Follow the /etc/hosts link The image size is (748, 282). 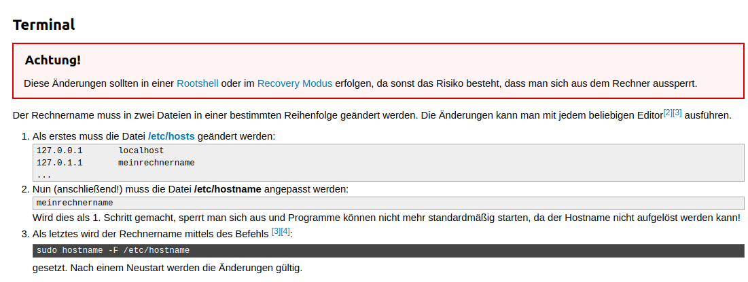pyautogui.click(x=171, y=136)
